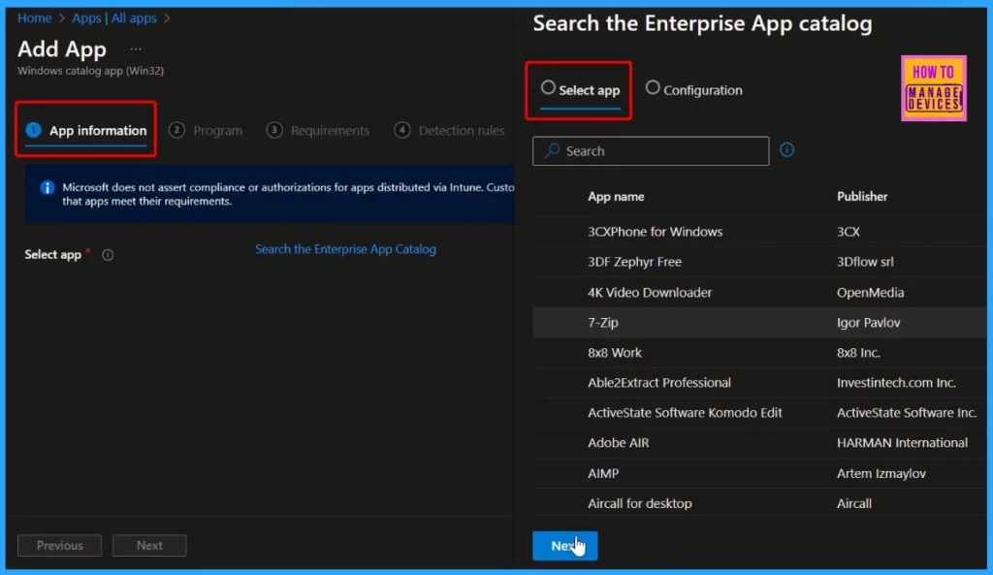Click publisher Artem Izmaylov cell
Image resolution: width=993 pixels, height=575 pixels.
881,473
